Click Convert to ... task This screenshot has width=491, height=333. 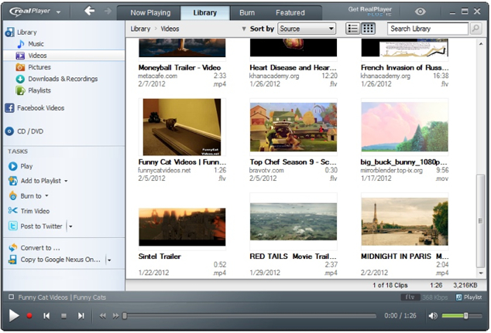(34, 248)
